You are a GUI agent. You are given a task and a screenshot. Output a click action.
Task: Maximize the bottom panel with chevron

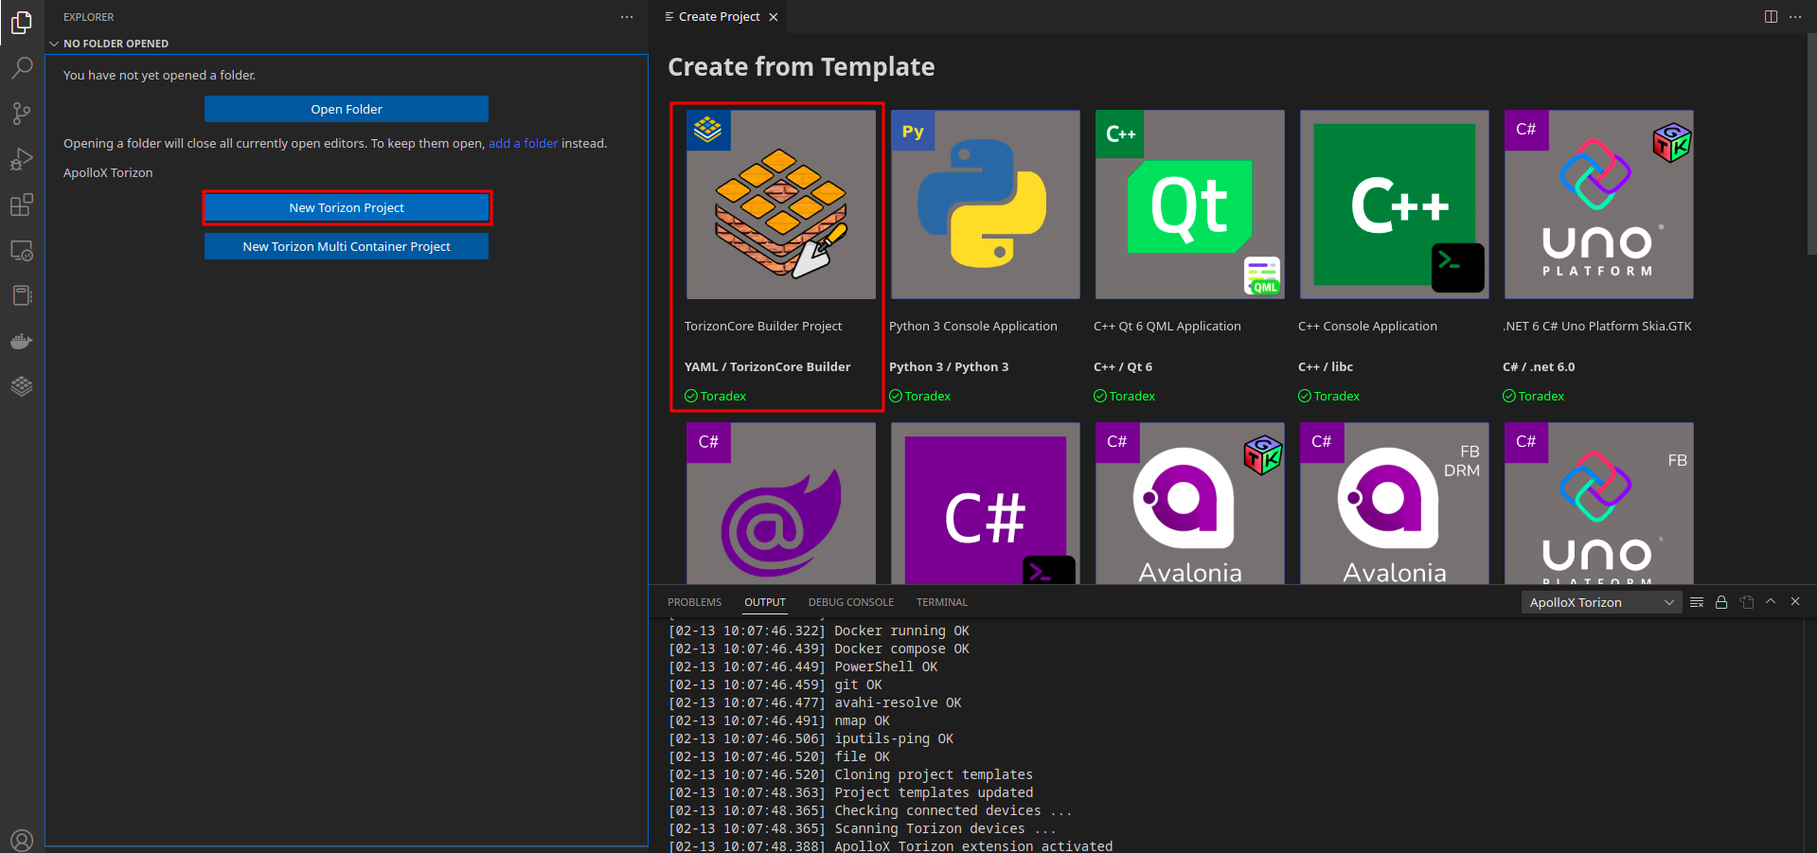click(x=1771, y=602)
